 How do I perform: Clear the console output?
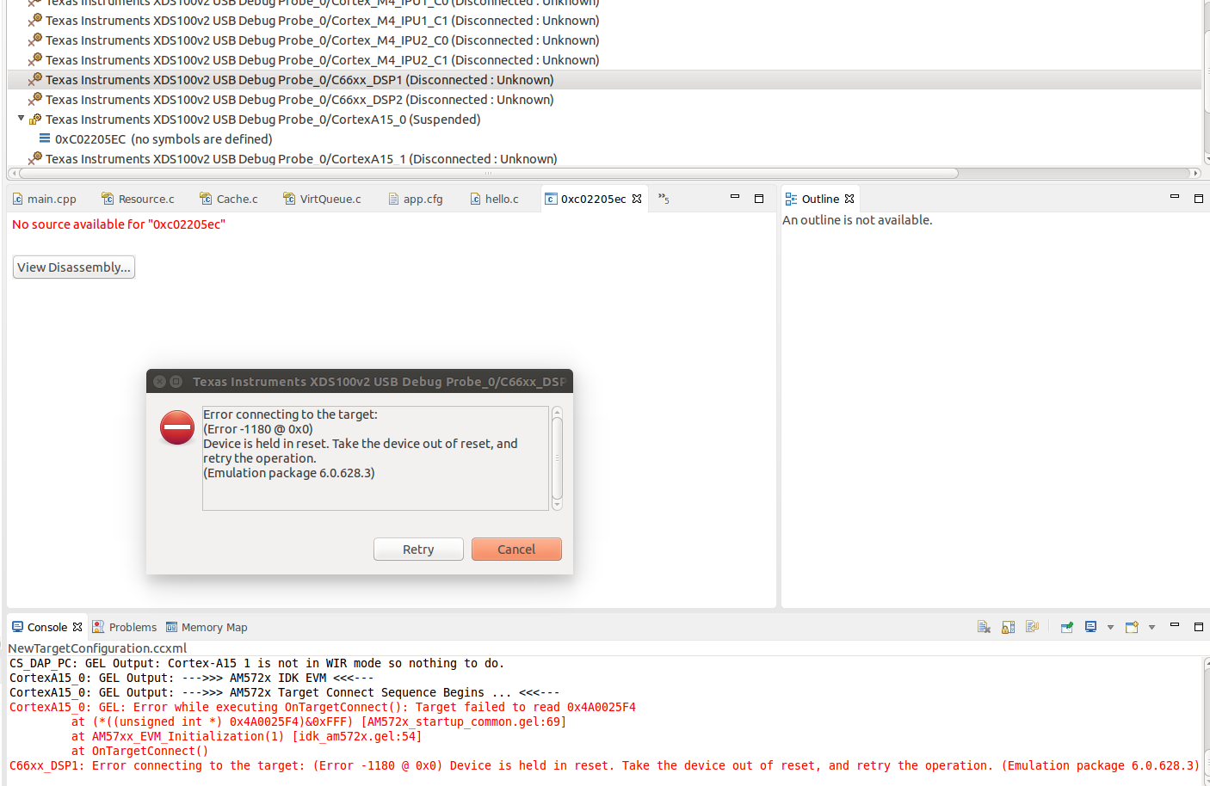pos(984,627)
